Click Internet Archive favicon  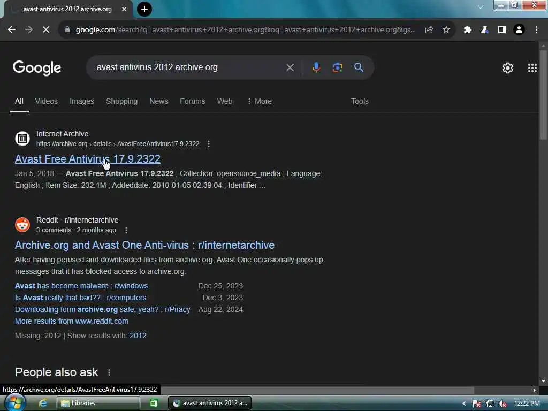coord(22,139)
